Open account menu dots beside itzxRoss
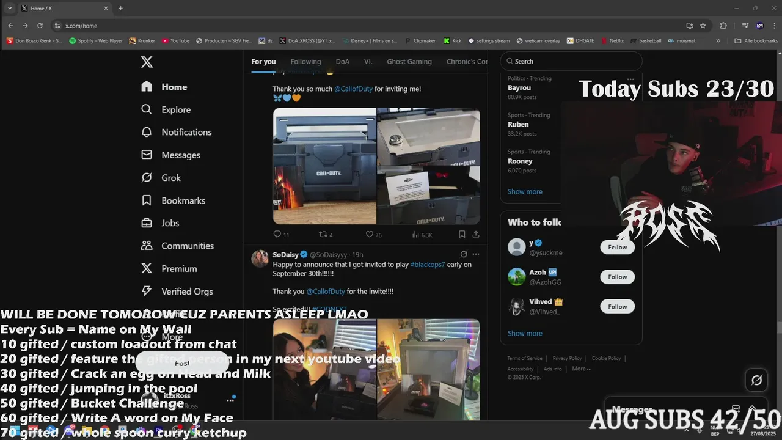 point(230,400)
